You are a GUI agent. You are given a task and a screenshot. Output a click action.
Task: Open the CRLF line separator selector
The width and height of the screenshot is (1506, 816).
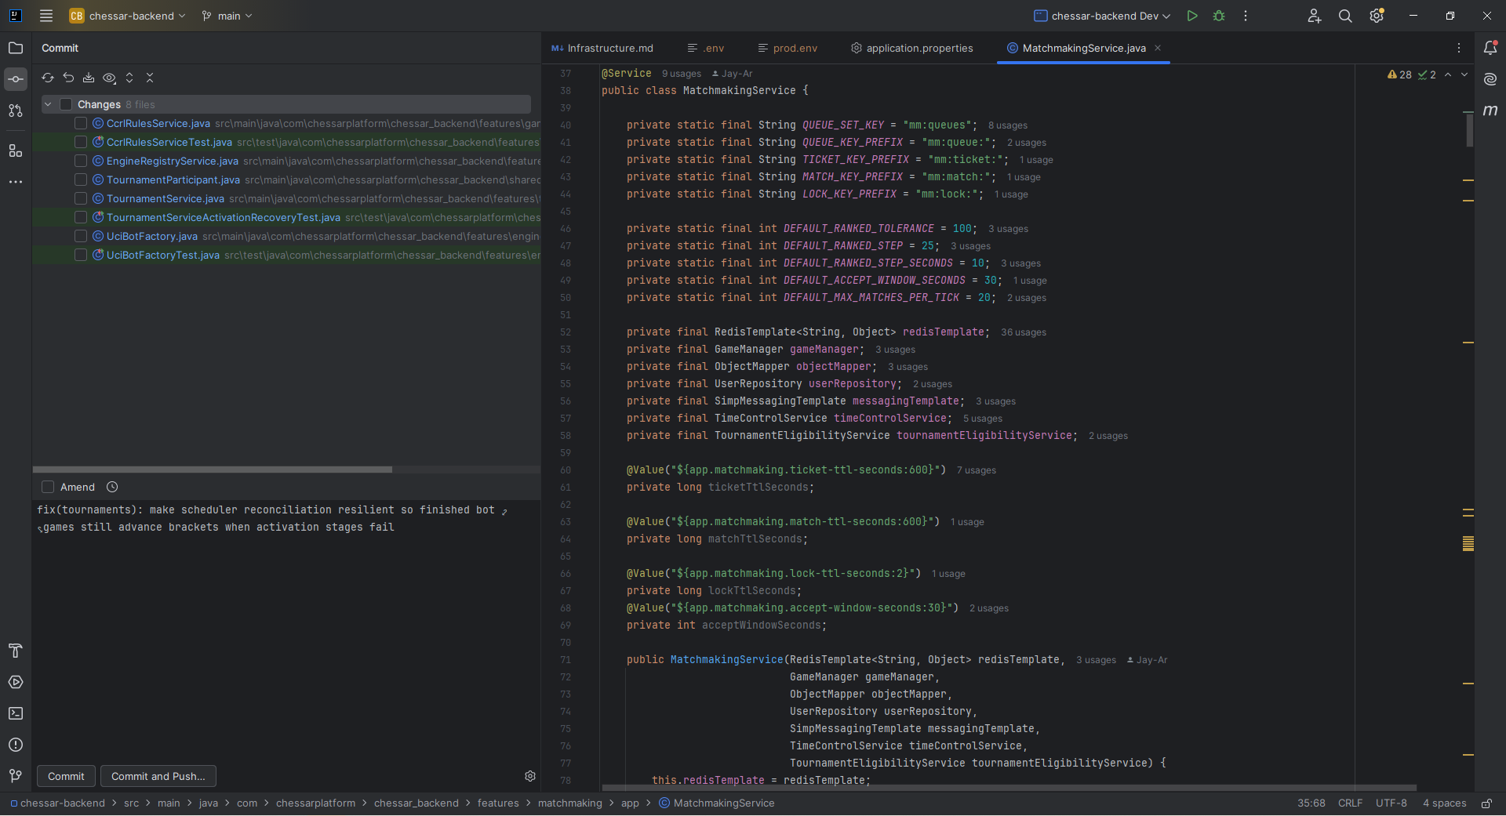(1350, 803)
